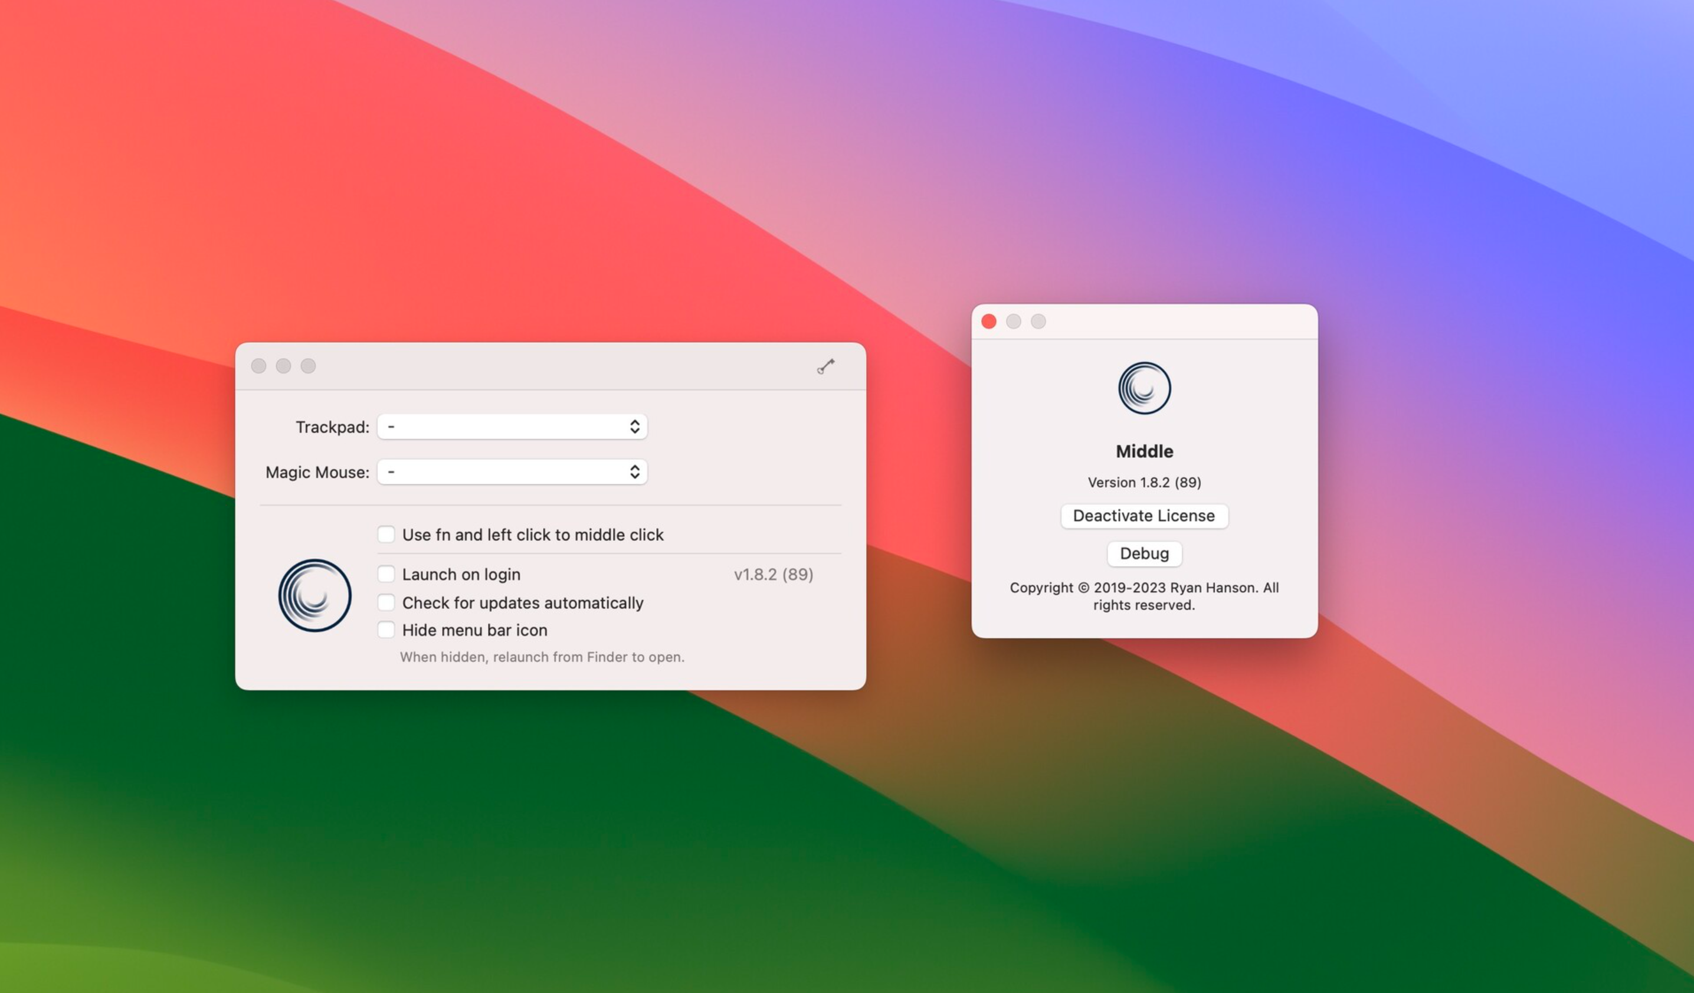The width and height of the screenshot is (1694, 993).
Task: Click the dimmed close button of preferences window
Action: point(259,366)
